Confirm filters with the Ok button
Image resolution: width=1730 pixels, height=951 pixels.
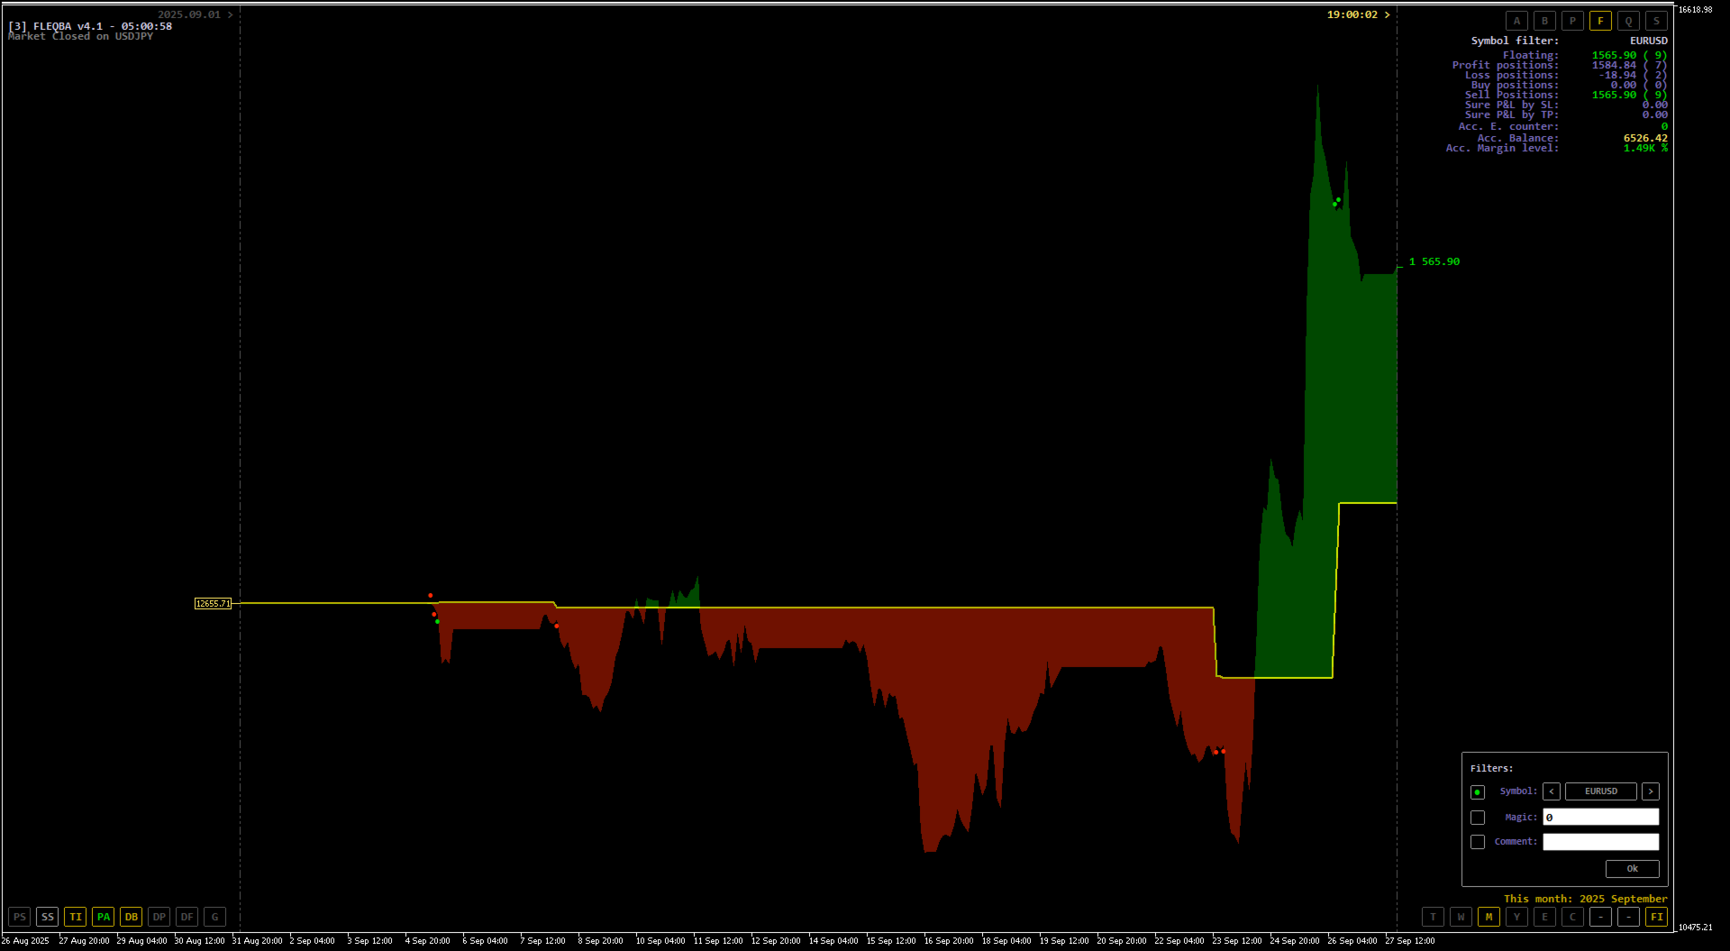pyautogui.click(x=1633, y=869)
